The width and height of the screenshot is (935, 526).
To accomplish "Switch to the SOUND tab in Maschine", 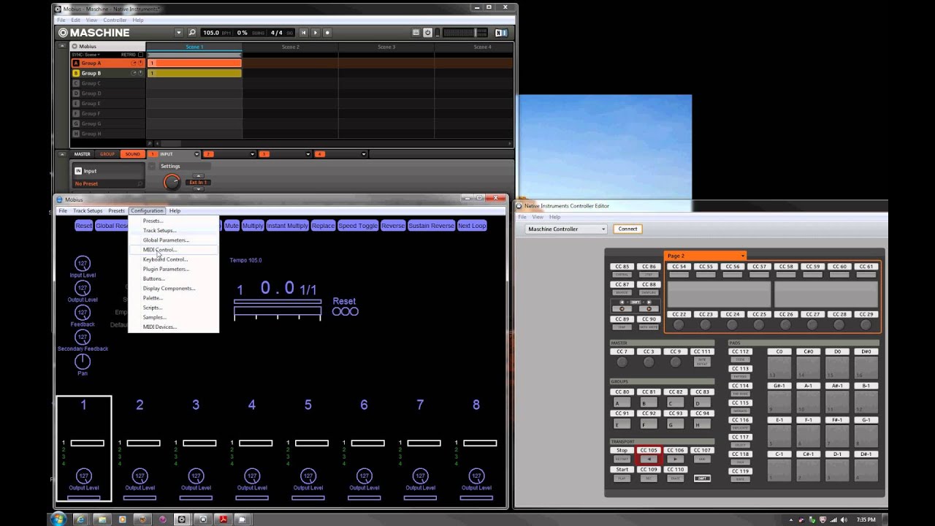I will [x=132, y=154].
